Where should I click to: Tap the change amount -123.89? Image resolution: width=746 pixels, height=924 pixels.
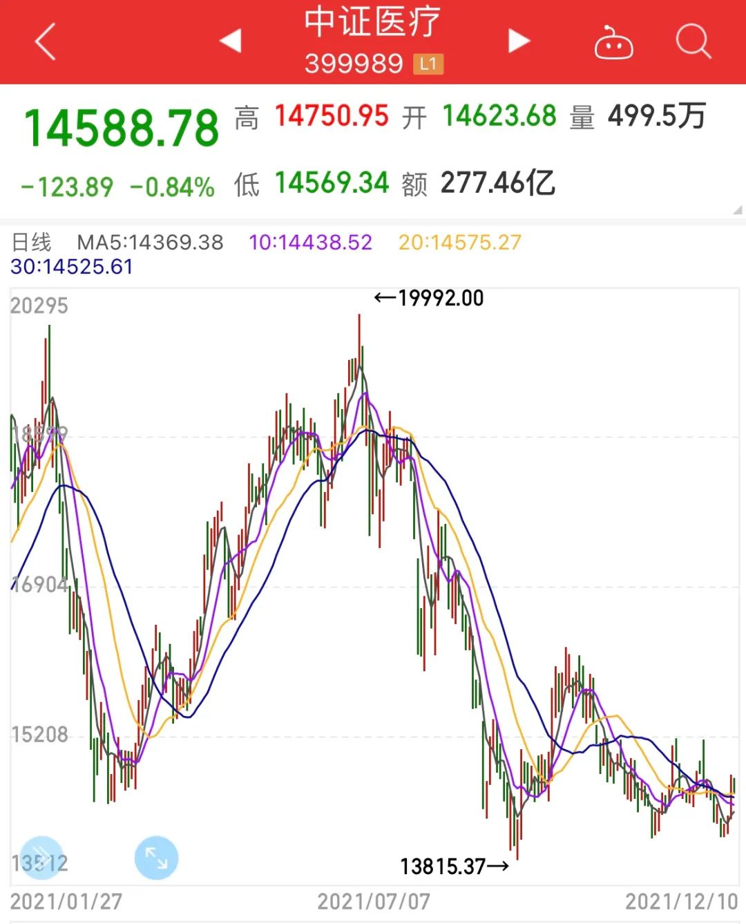(x=67, y=187)
